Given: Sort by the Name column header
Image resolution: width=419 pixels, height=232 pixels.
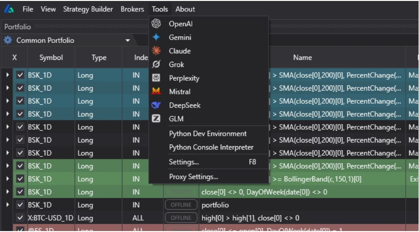Looking at the screenshot, I should (302, 58).
